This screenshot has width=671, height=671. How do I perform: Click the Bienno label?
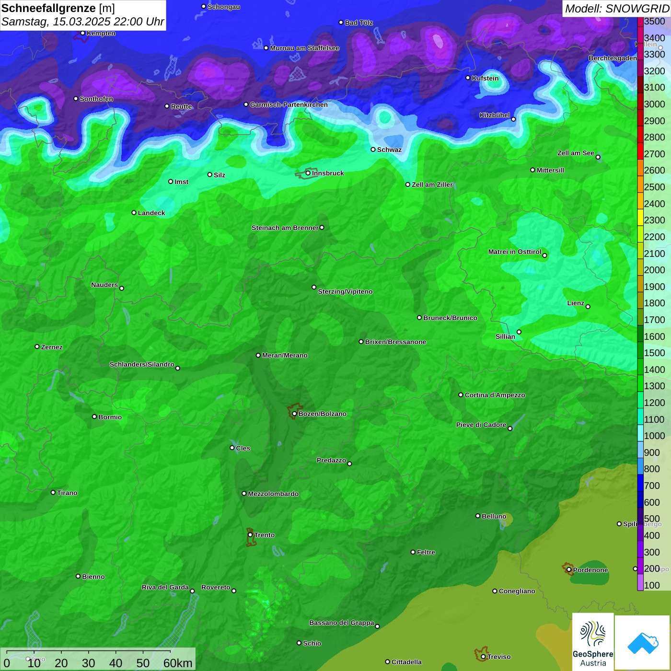coord(93,577)
